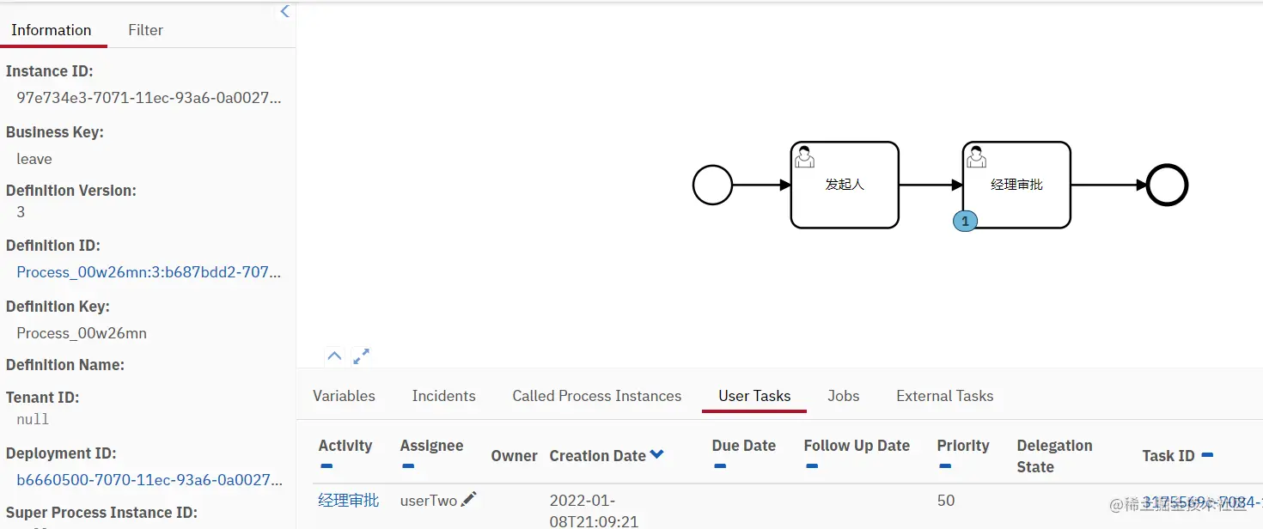Click the instance count badge 1

965,222
